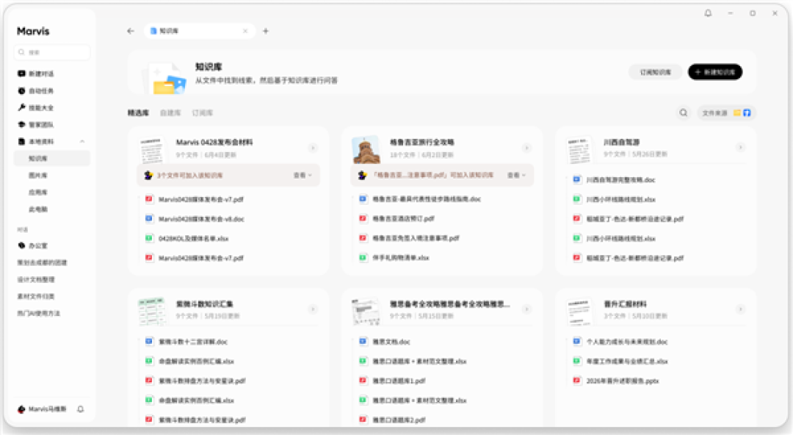Select 知识库 in the sidebar
This screenshot has width=793, height=435.
click(x=51, y=159)
